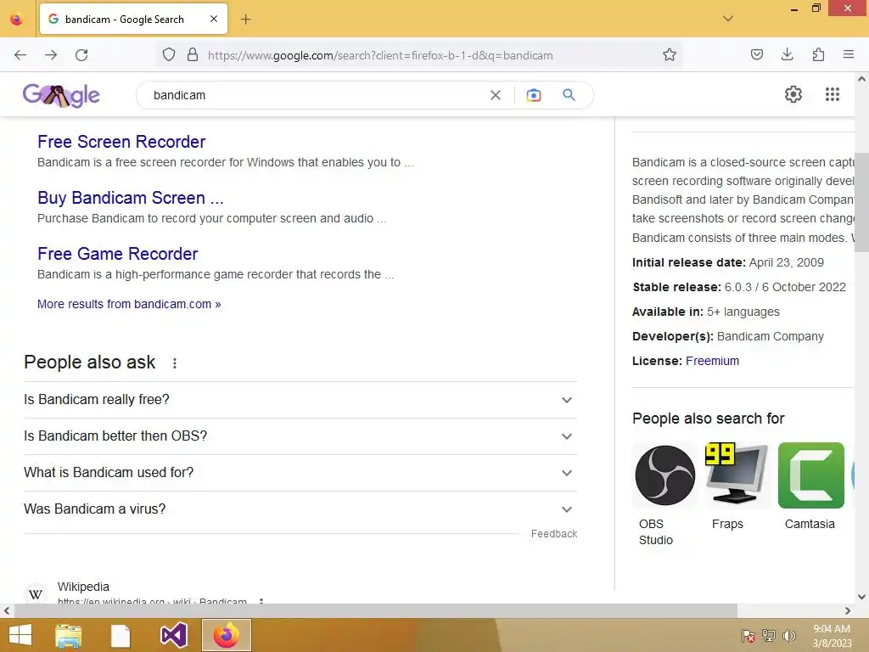Open three-dot menu beside People also ask
Image resolution: width=869 pixels, height=652 pixels.
[175, 363]
